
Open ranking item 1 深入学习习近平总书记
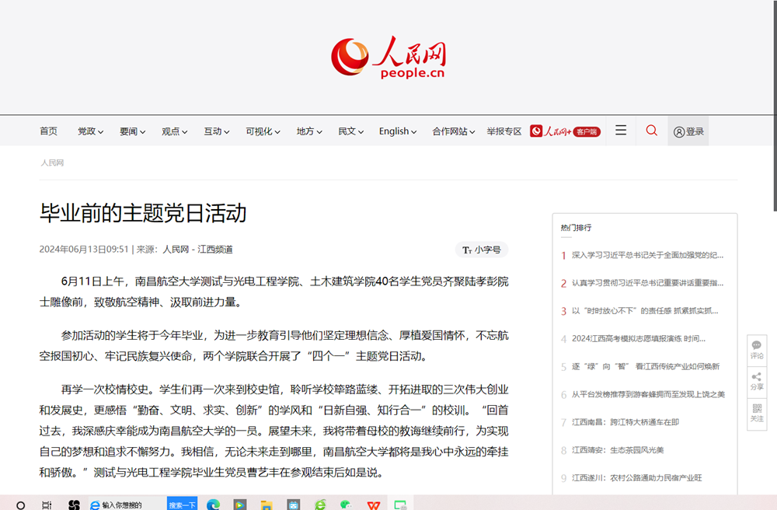tap(647, 255)
